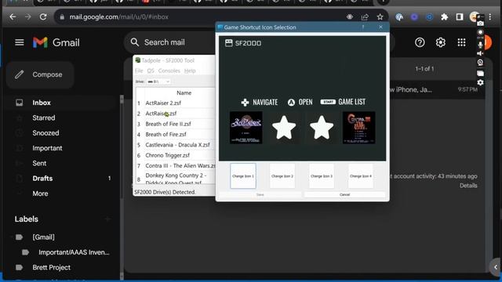This screenshot has height=282, width=502.
Task: Open the OS menu in Tadpole
Action: pyautogui.click(x=151, y=70)
